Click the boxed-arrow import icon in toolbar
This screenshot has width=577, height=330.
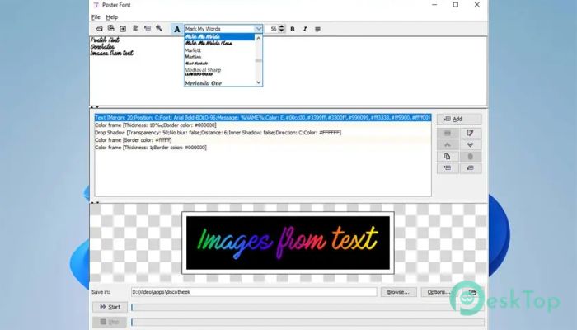tap(123, 28)
